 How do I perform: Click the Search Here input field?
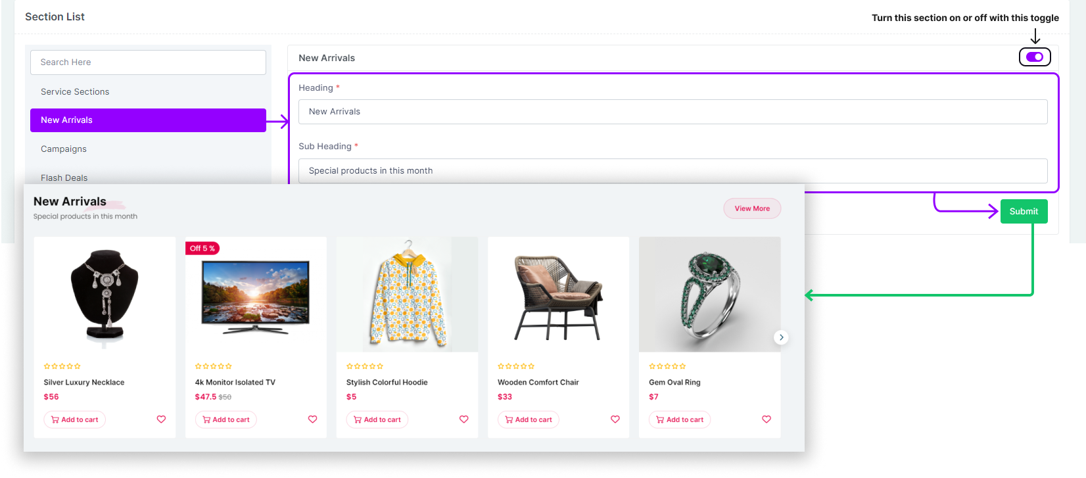[148, 62]
